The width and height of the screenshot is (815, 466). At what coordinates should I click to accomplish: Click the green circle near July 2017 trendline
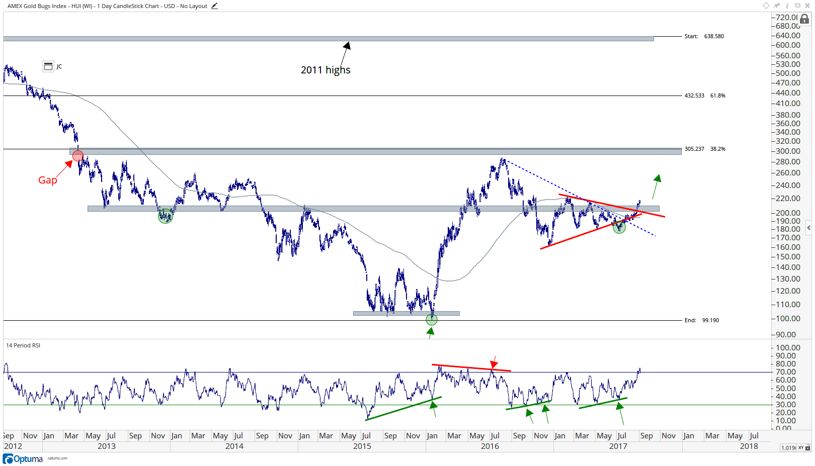[x=619, y=227]
